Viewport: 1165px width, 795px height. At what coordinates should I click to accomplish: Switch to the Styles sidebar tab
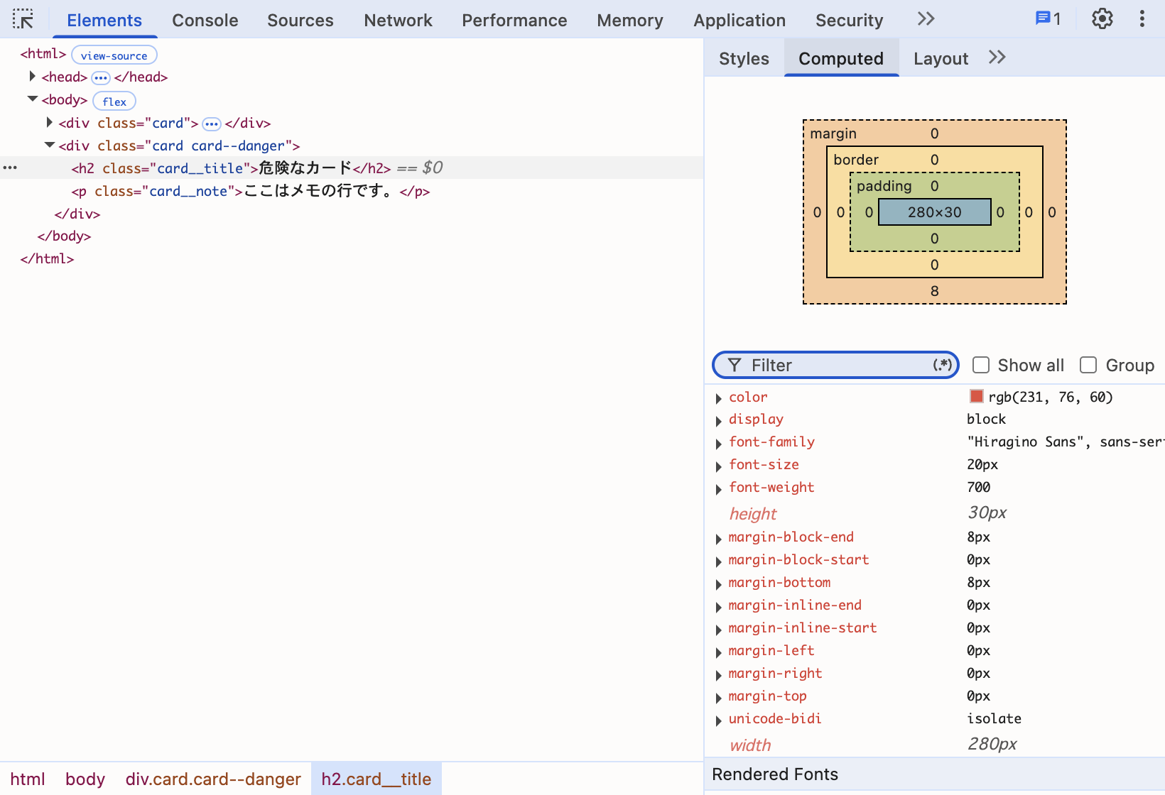[x=744, y=58]
